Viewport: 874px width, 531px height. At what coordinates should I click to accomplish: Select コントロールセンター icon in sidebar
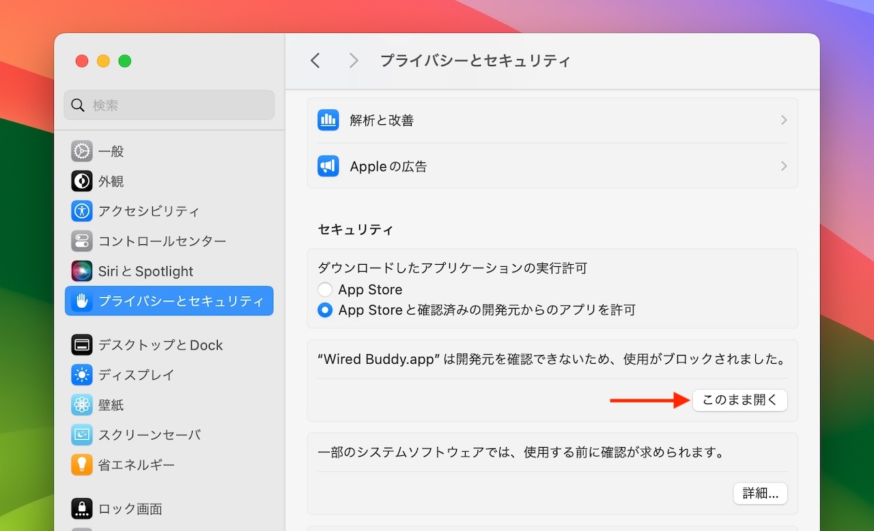click(82, 241)
